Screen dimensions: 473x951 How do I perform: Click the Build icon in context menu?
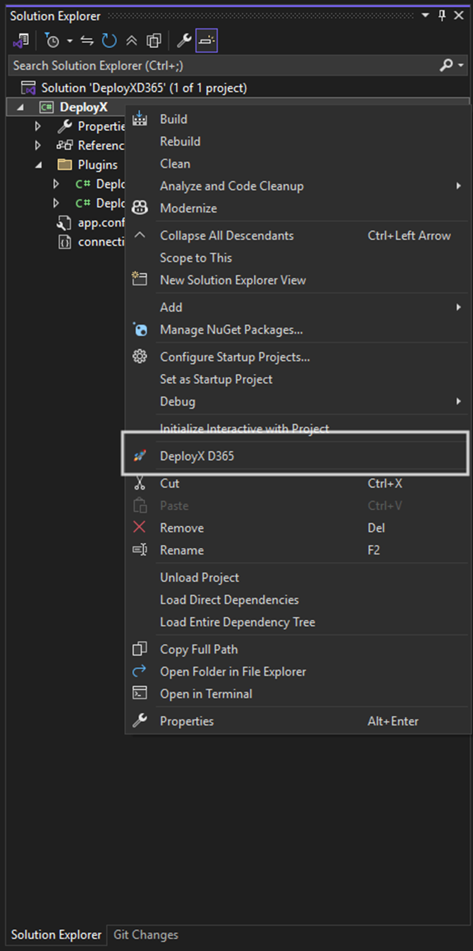tap(140, 118)
